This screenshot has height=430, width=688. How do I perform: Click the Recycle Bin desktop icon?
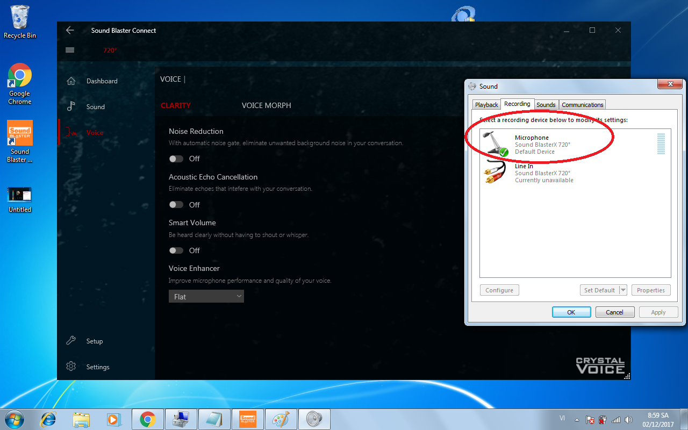point(20,22)
